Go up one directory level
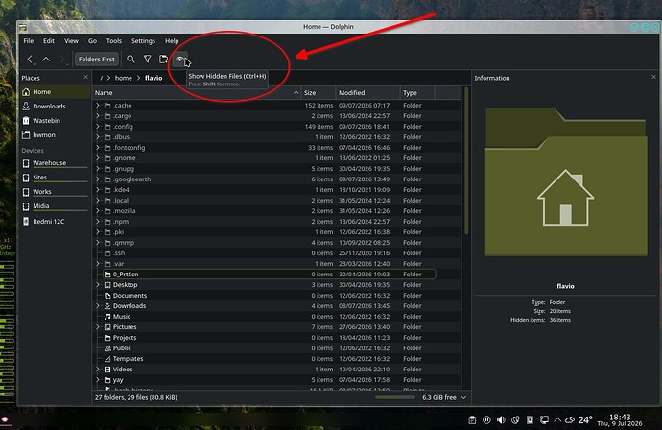Viewport: 662px width, 430px height. (46, 60)
